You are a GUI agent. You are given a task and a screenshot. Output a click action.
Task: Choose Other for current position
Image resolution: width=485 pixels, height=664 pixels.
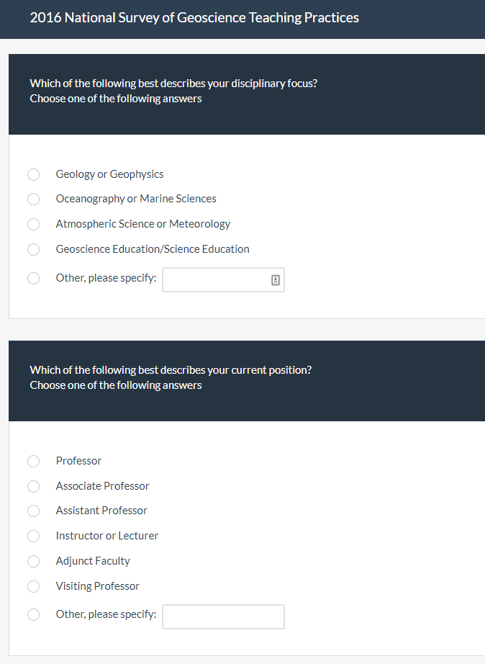(x=33, y=614)
